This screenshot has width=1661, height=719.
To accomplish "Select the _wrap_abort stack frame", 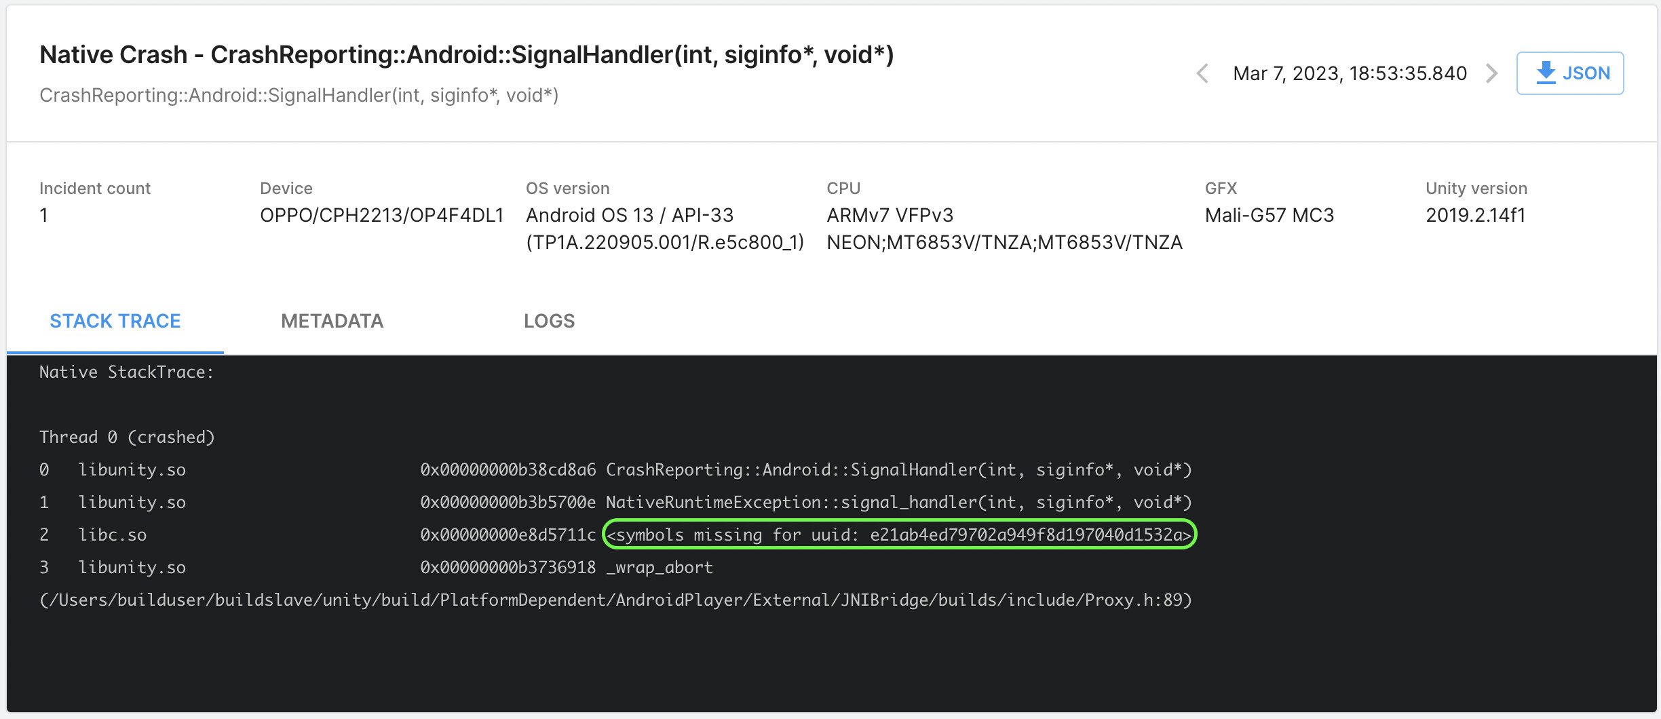I will pos(660,567).
